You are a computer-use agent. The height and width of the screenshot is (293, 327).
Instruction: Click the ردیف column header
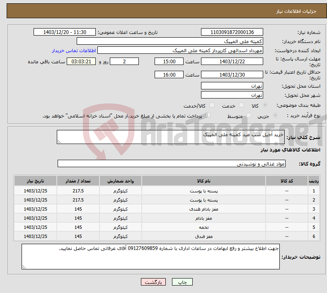tap(314, 181)
